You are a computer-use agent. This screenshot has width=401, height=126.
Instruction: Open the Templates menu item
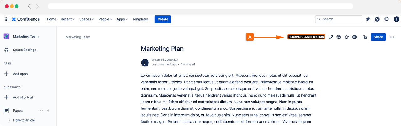pyautogui.click(x=140, y=19)
